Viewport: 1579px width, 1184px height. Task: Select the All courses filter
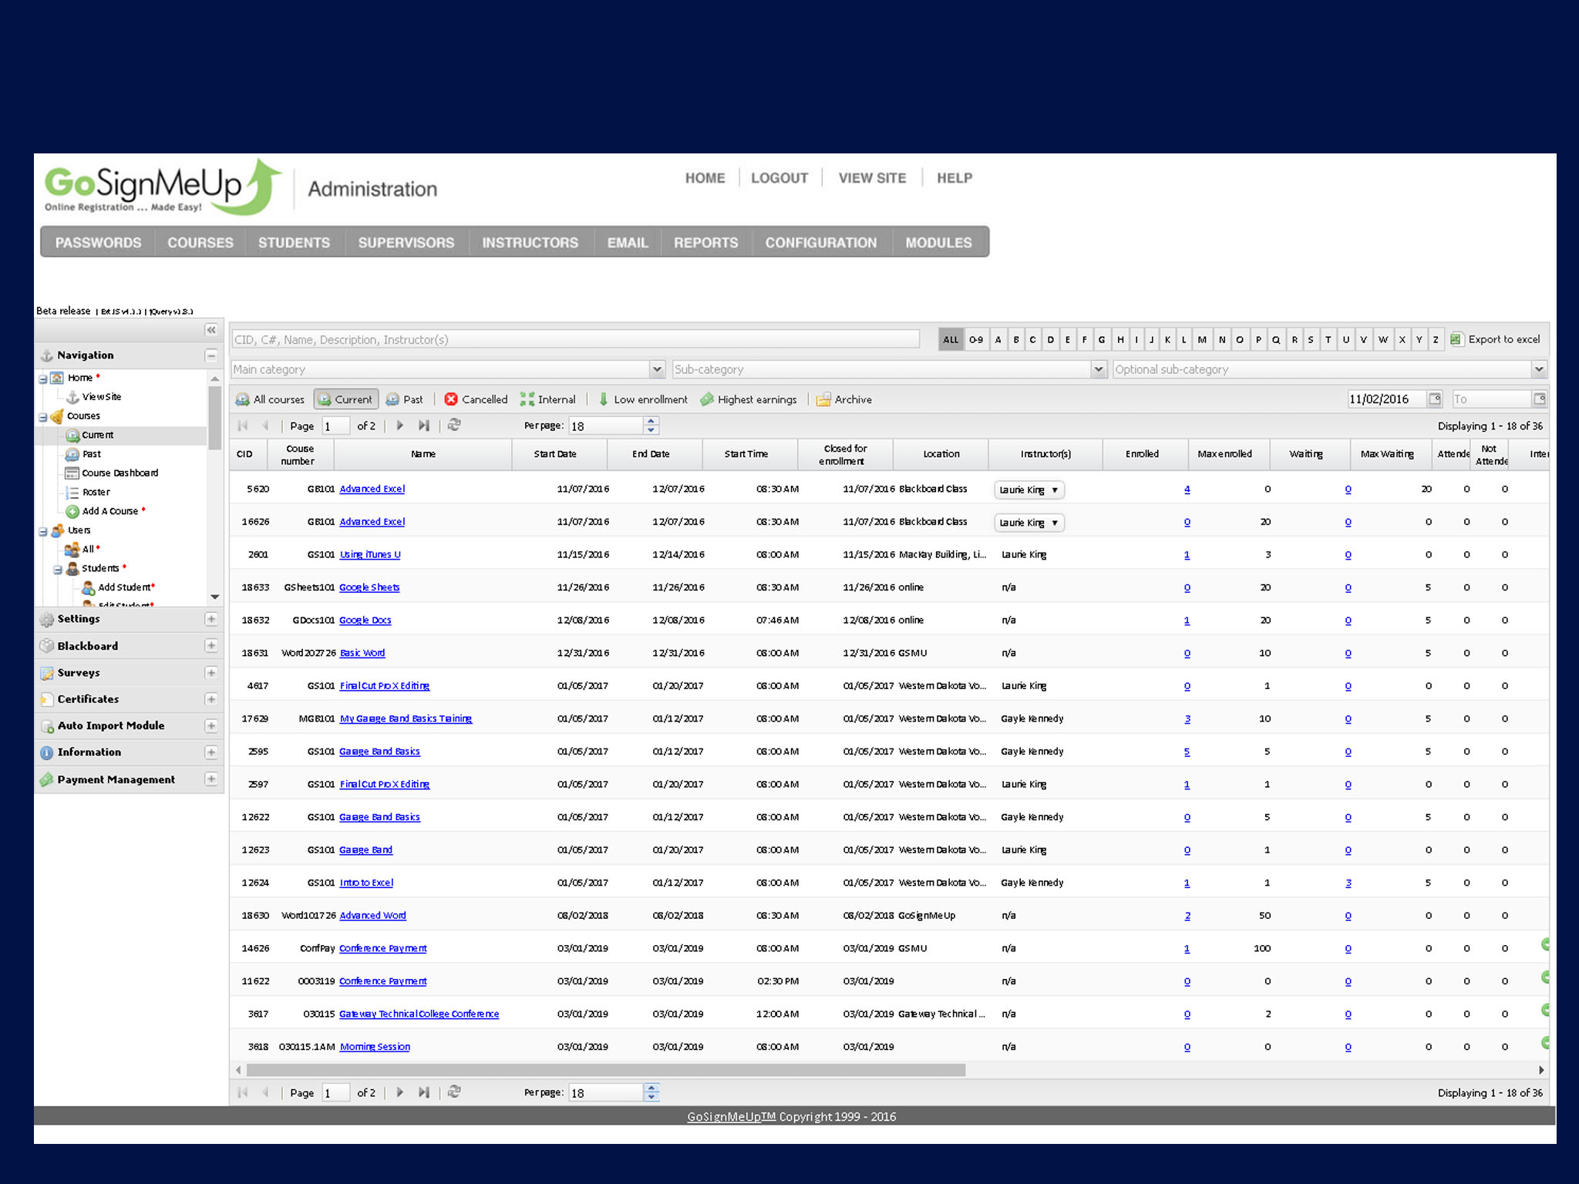(270, 399)
